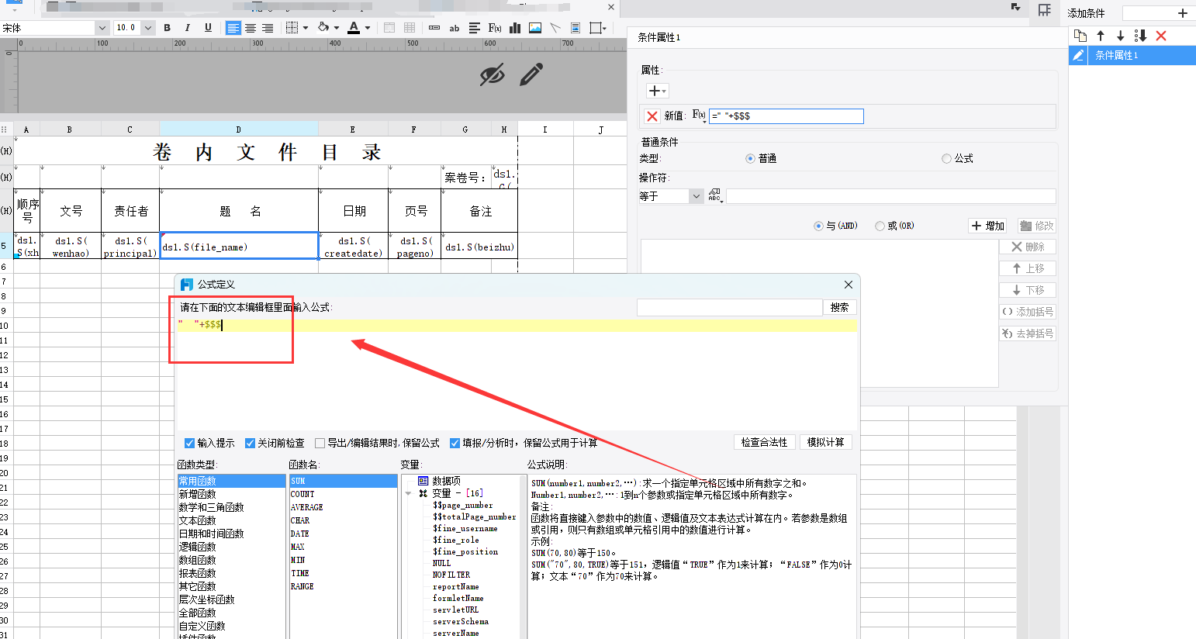The image size is (1196, 639).
Task: Click the move-to-bottom sort icon
Action: click(x=1140, y=36)
